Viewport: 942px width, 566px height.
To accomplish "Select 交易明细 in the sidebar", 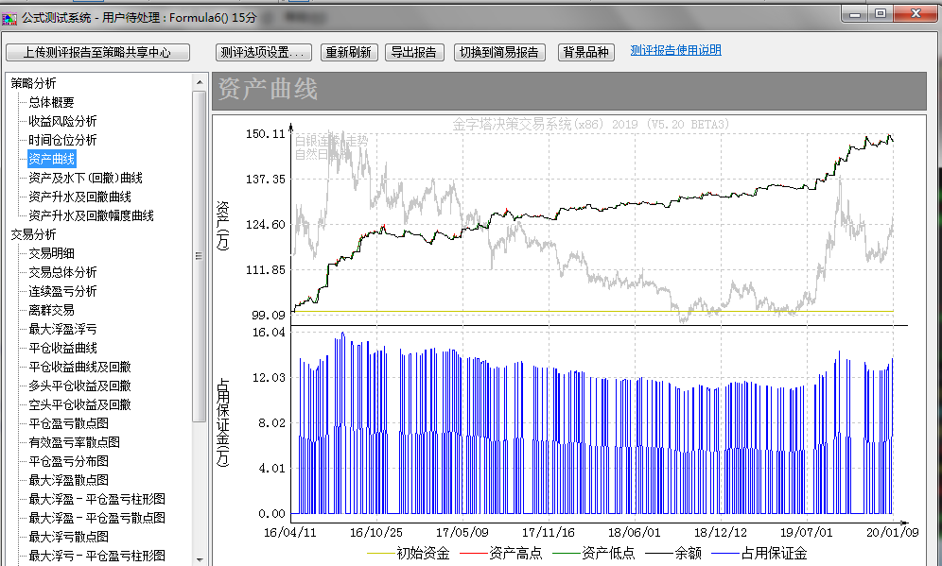I will 51,253.
